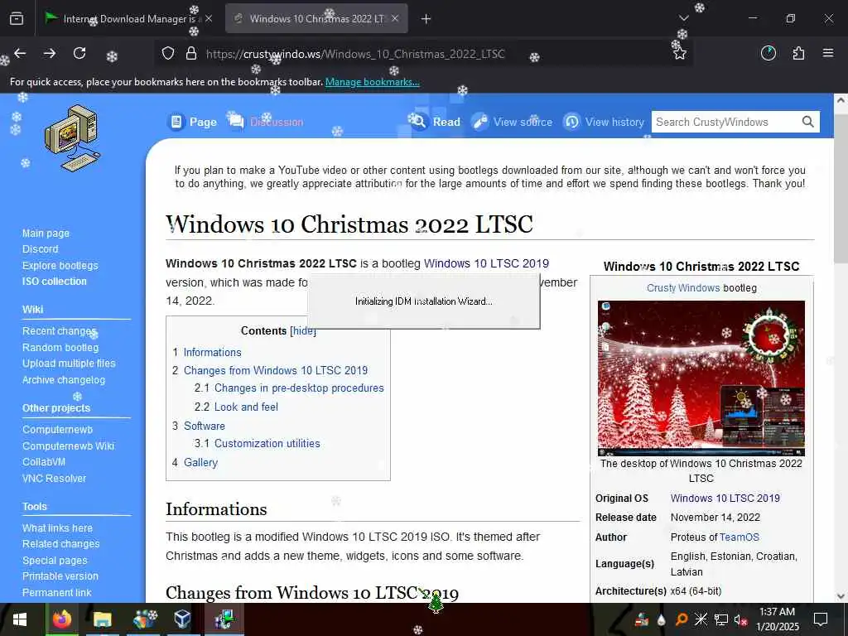
Task: Open the ISO collection link
Action: click(54, 282)
